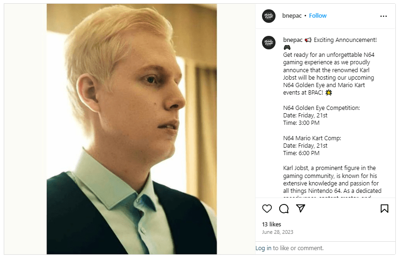Viewport: 400px width, 259px height.
Task: Click the "Exciting Announcement!" caption text
Action: (x=345, y=40)
